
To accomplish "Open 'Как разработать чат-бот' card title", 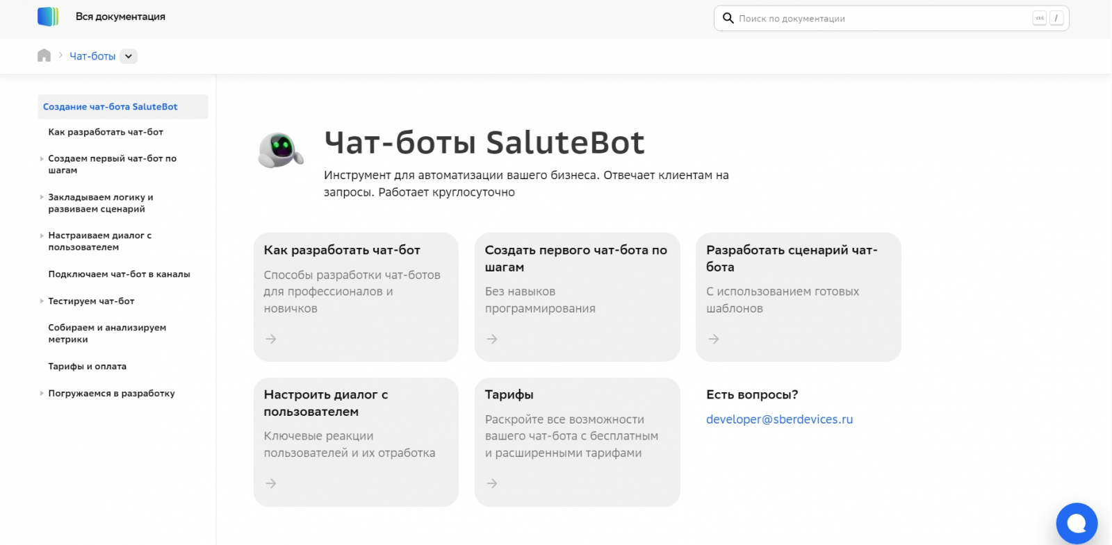I will click(342, 250).
